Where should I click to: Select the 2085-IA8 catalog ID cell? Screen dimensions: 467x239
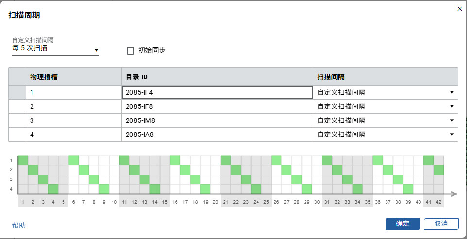point(217,134)
